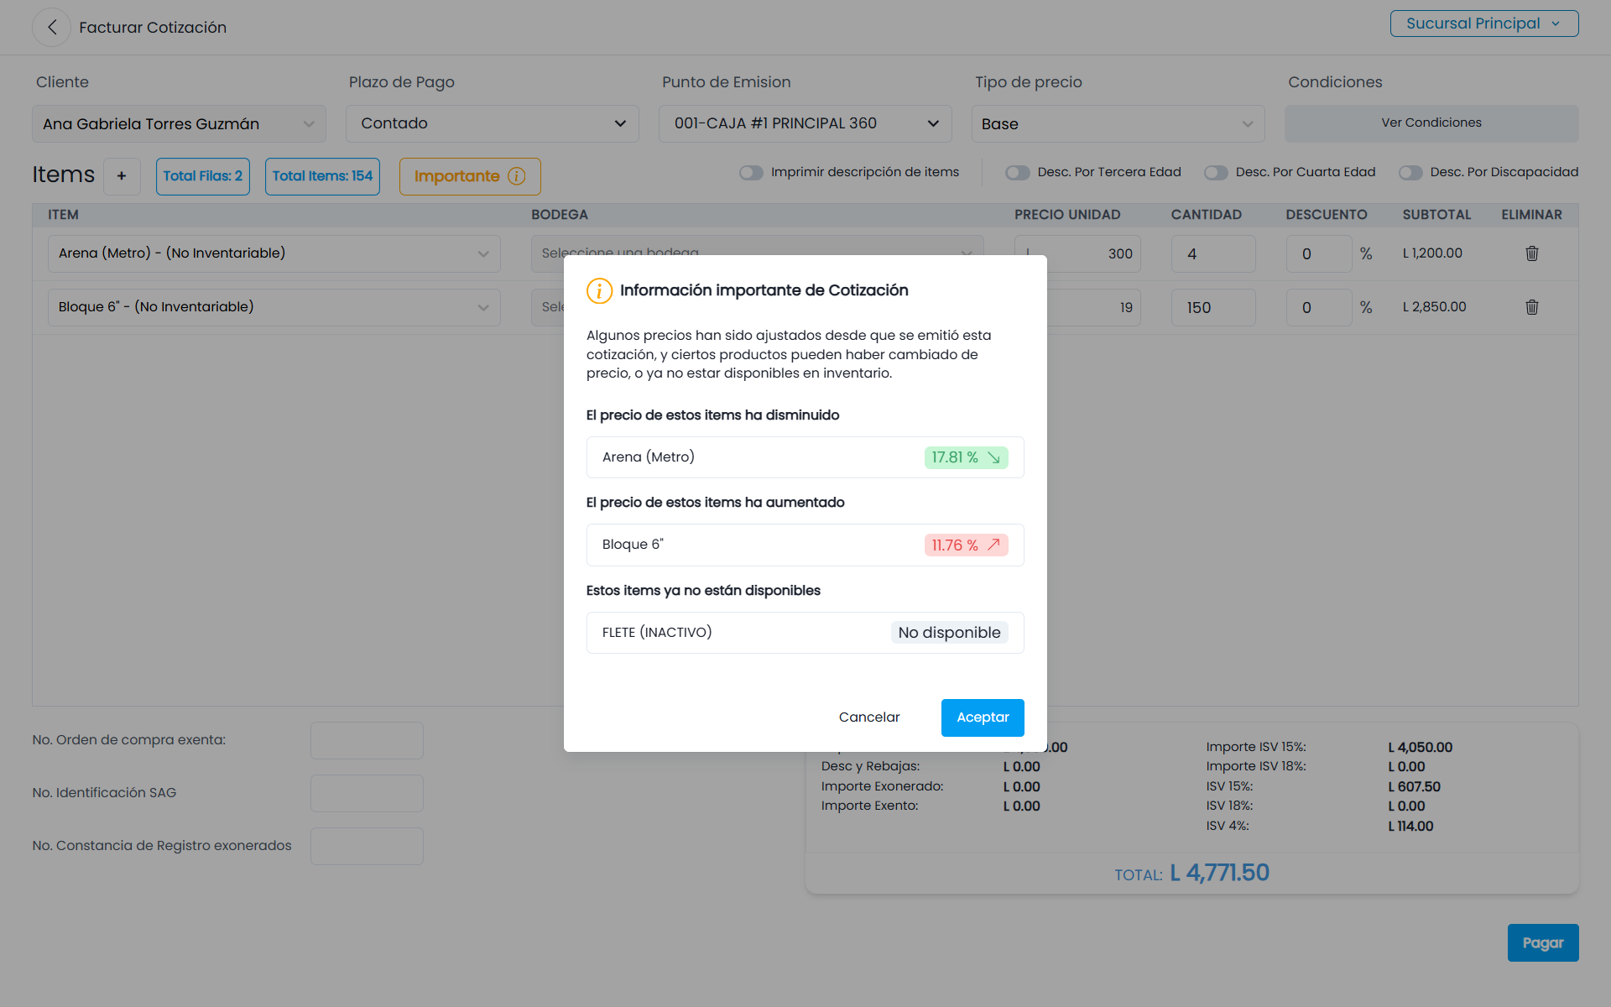This screenshot has height=1007, width=1611.
Task: Click the descuento field of Arena (Metro) row
Action: coord(1319,254)
